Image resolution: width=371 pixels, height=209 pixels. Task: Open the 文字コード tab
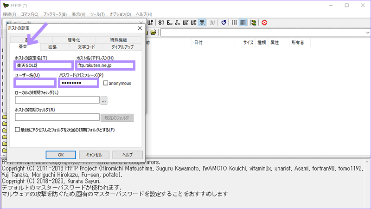(86, 47)
